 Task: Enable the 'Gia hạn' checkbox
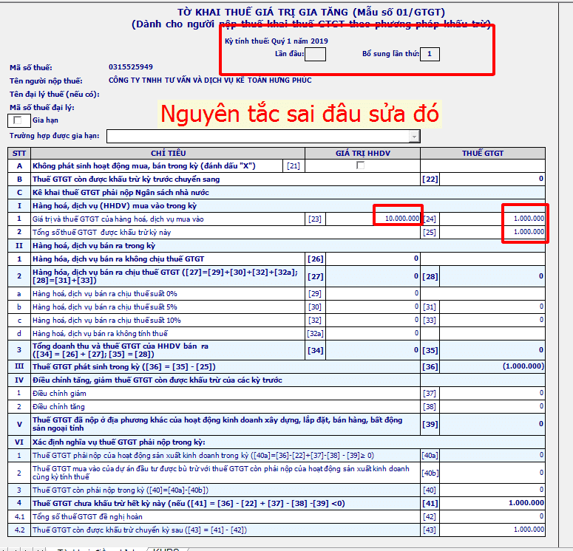(x=17, y=120)
